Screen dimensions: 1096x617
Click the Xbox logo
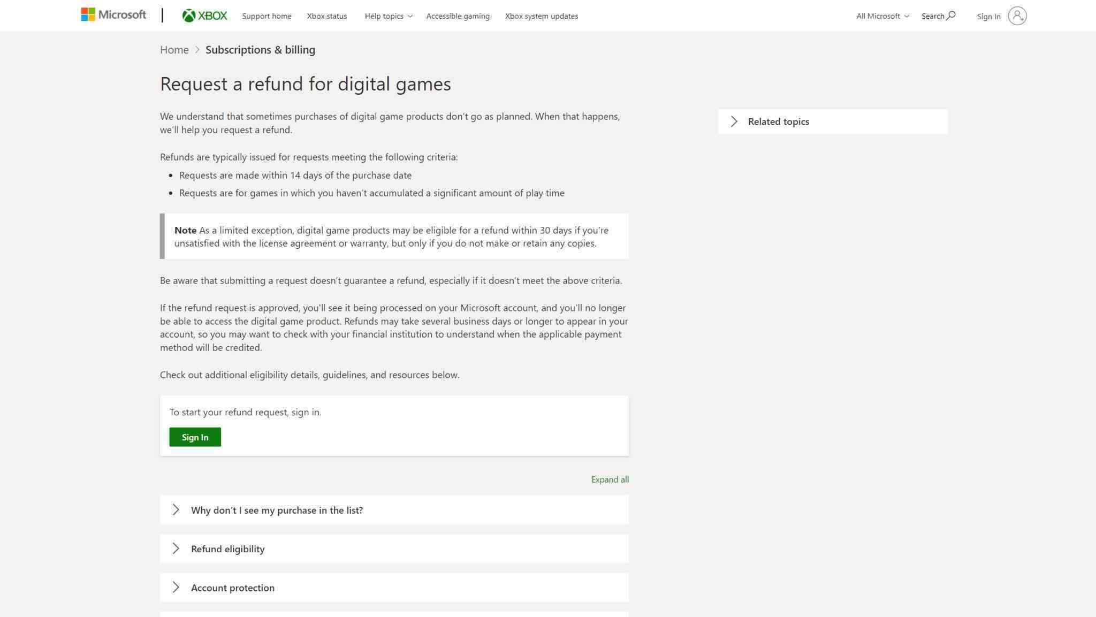(x=204, y=16)
